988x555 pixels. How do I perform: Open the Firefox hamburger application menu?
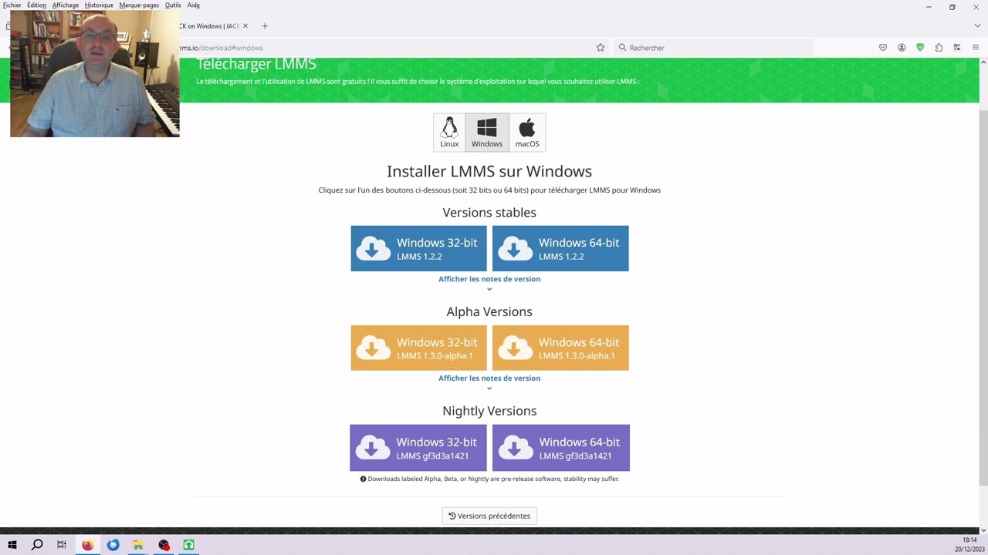point(976,48)
